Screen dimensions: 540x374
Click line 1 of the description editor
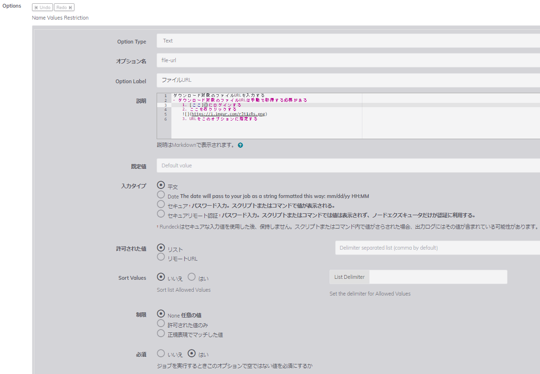[x=219, y=95]
